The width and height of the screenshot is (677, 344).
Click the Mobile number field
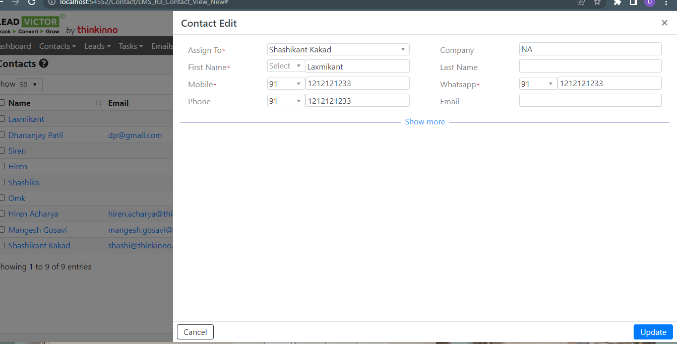click(357, 83)
